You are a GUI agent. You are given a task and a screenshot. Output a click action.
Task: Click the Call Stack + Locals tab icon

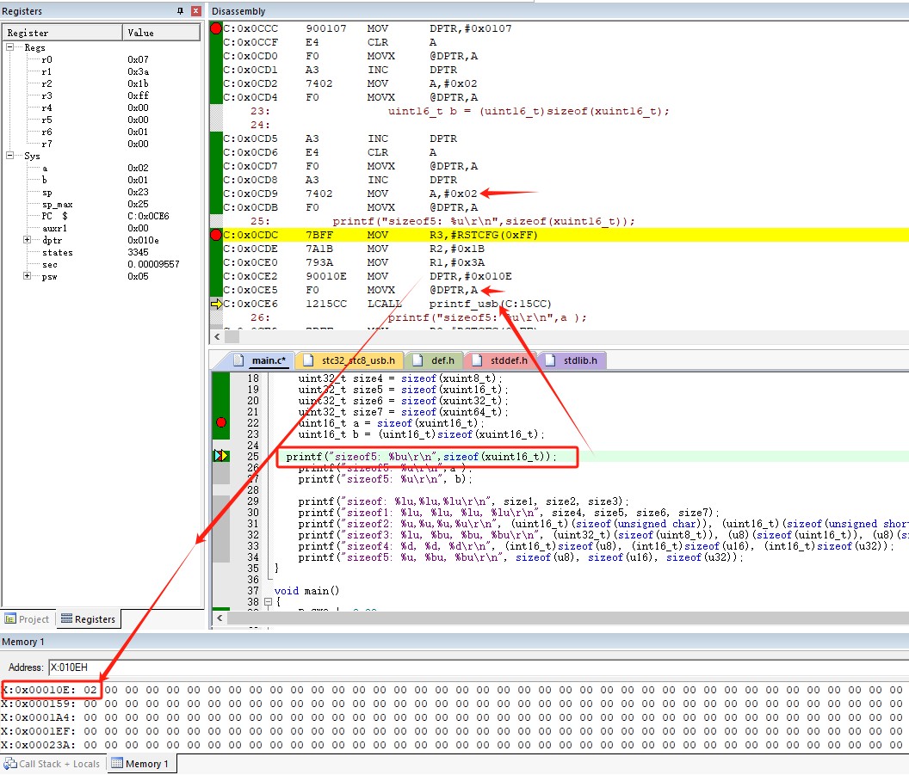(x=10, y=764)
